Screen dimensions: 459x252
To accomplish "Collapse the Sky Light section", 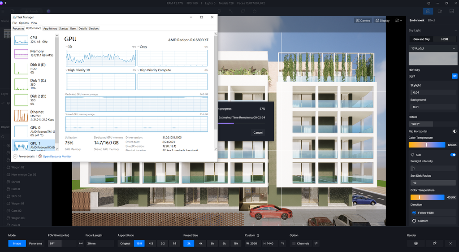I will pos(455,30).
